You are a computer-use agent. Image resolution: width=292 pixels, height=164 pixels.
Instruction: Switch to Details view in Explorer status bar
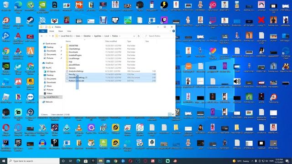[169, 114]
